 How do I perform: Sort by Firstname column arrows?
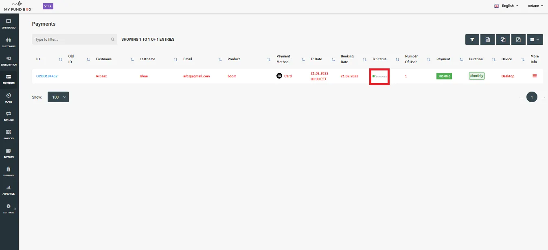[x=132, y=59]
